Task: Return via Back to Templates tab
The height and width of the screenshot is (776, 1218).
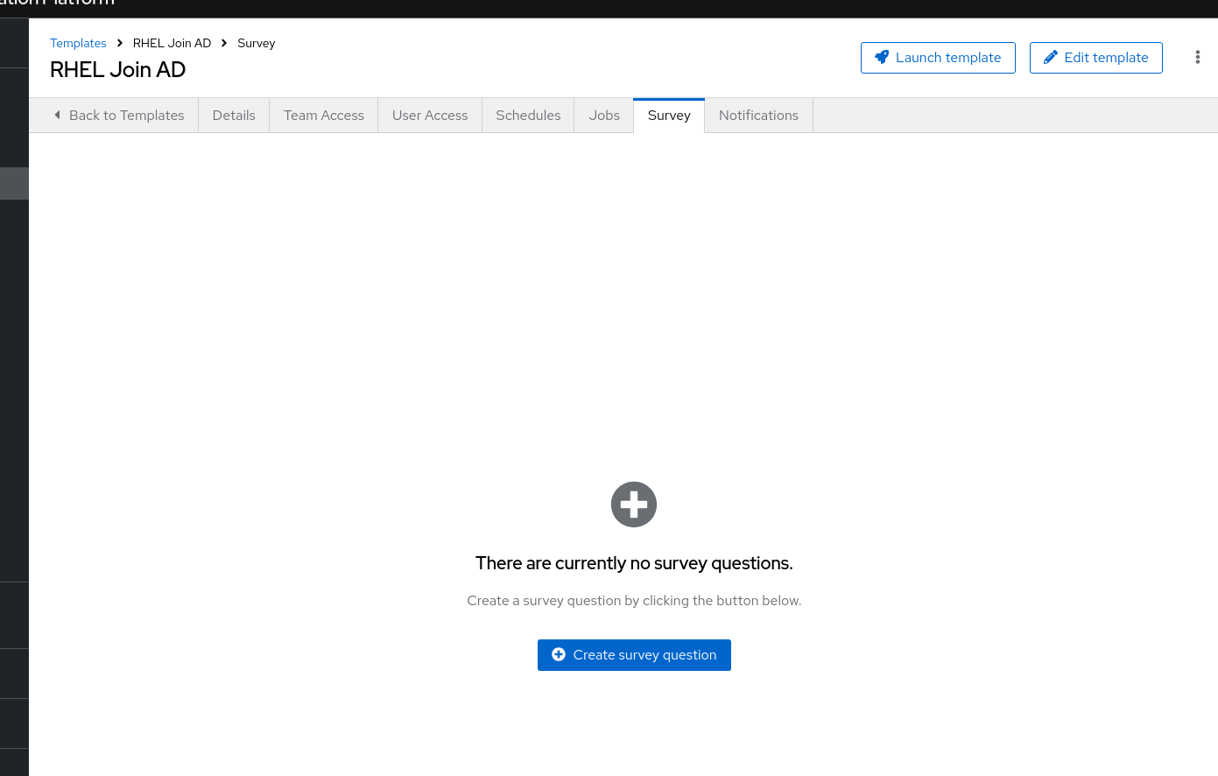Action: 118,116
